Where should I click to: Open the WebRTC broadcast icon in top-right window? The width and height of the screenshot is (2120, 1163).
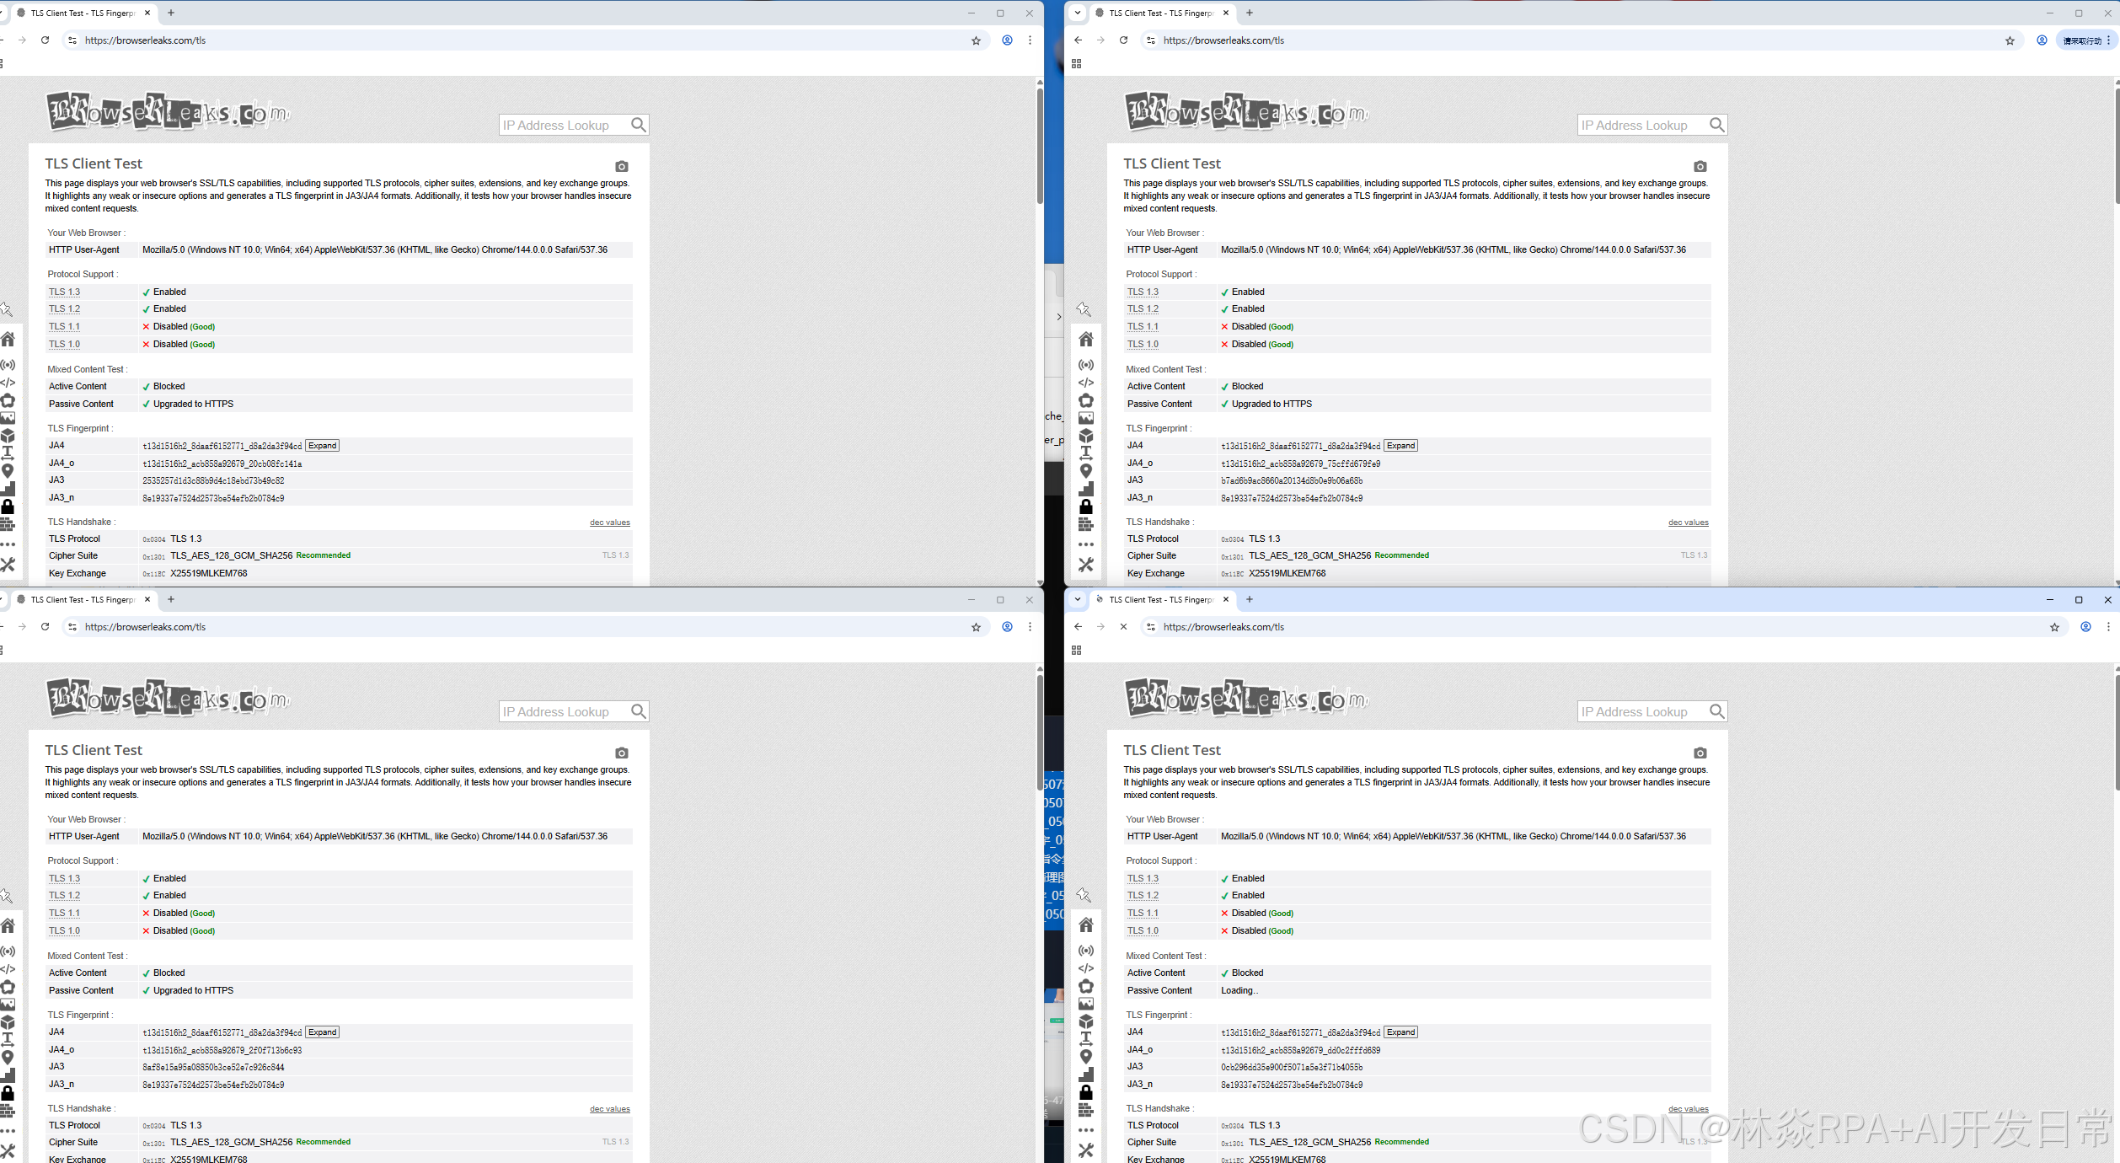(x=1086, y=365)
